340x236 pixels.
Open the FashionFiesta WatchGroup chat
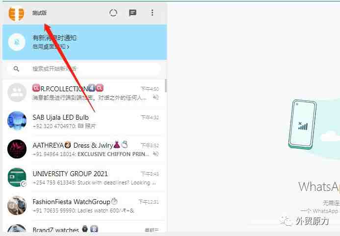coord(84,206)
